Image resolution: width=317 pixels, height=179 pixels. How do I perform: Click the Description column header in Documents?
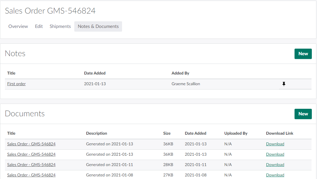point(96,133)
